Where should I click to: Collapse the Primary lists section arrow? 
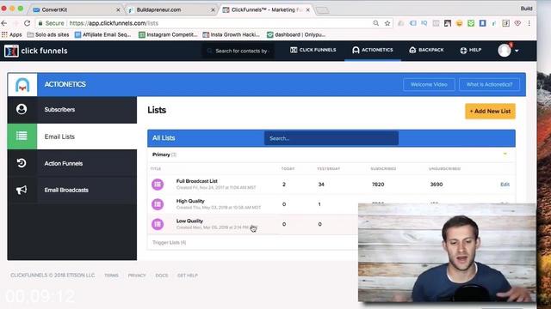pos(505,154)
